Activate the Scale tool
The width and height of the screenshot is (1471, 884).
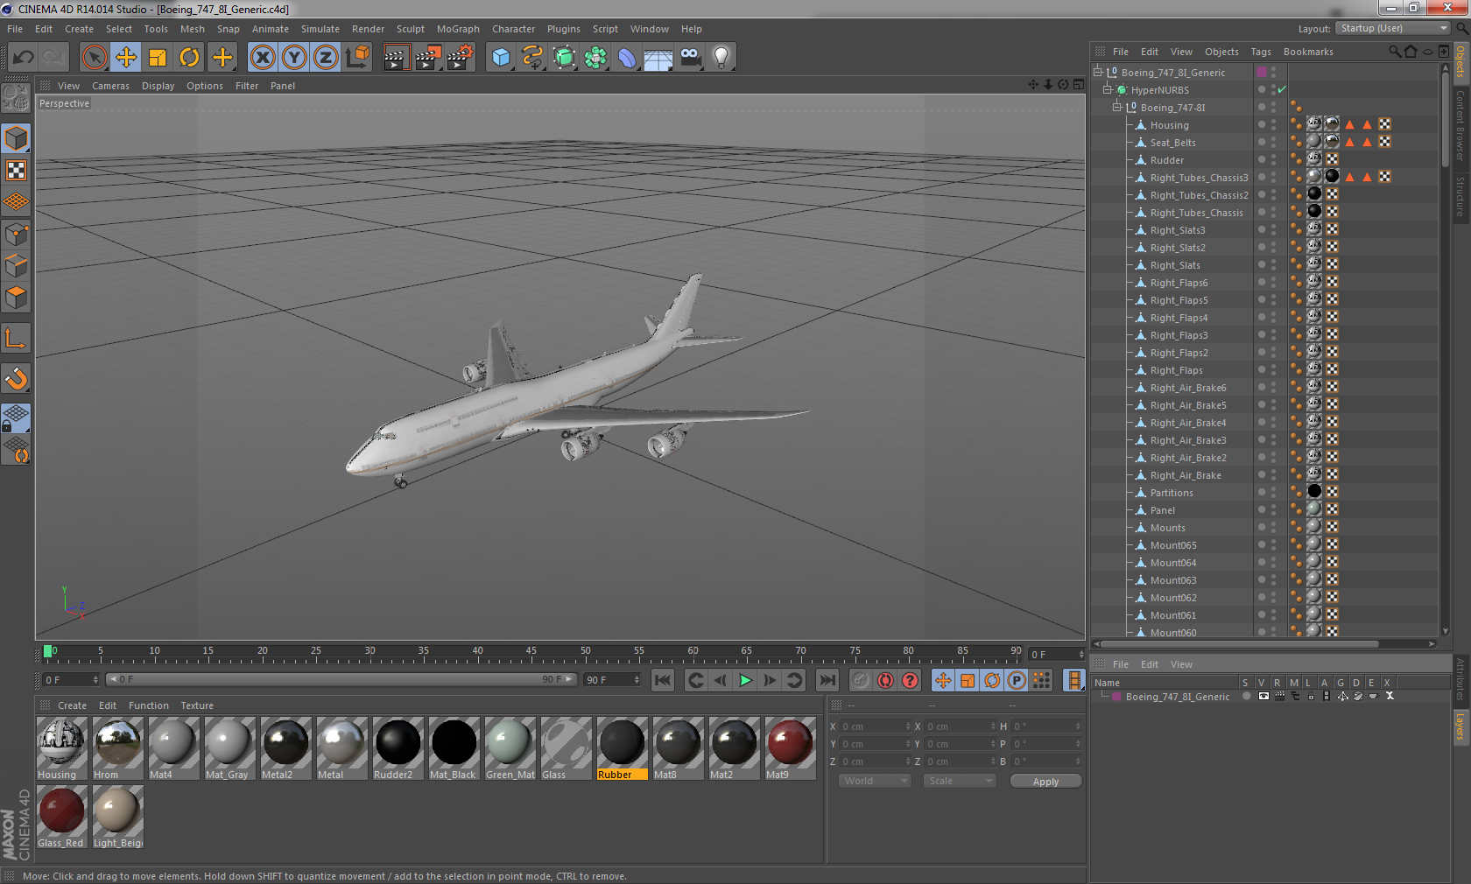158,58
